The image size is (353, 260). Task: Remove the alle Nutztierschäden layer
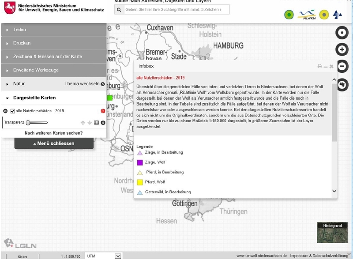(x=5, y=111)
